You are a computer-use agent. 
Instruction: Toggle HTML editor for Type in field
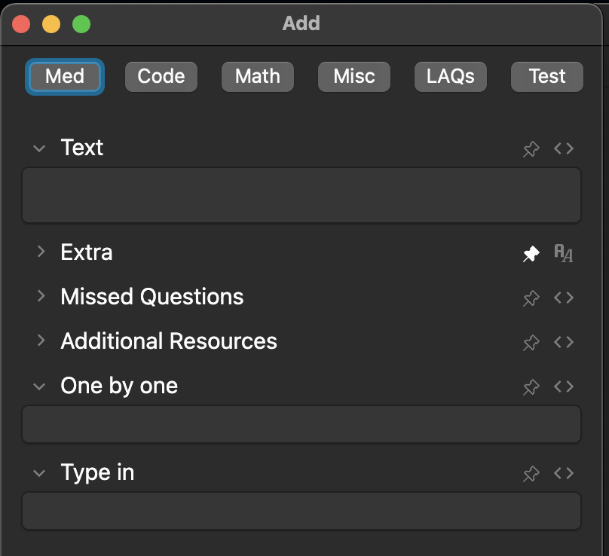pyautogui.click(x=564, y=473)
